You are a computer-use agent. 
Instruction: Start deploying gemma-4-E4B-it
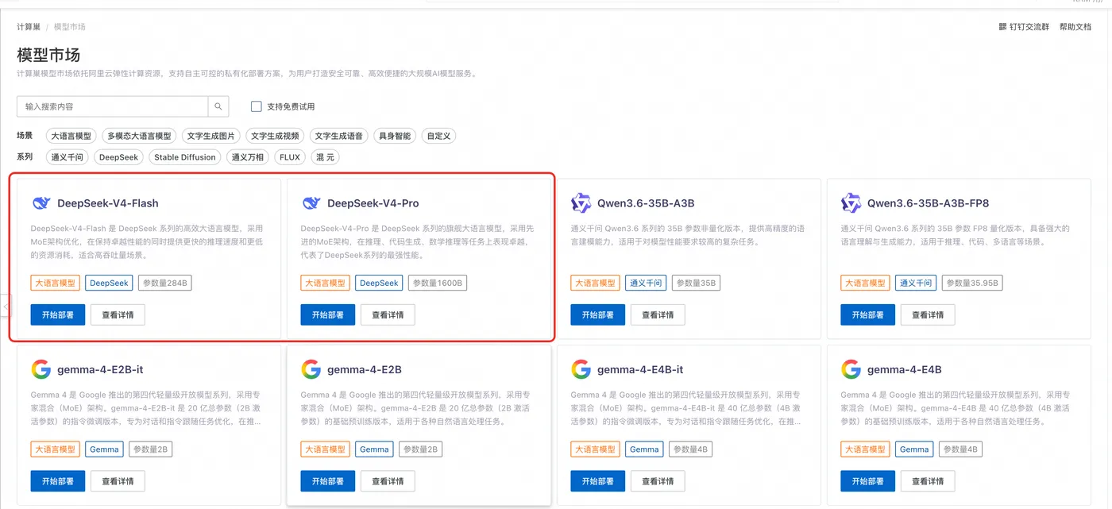click(x=597, y=481)
